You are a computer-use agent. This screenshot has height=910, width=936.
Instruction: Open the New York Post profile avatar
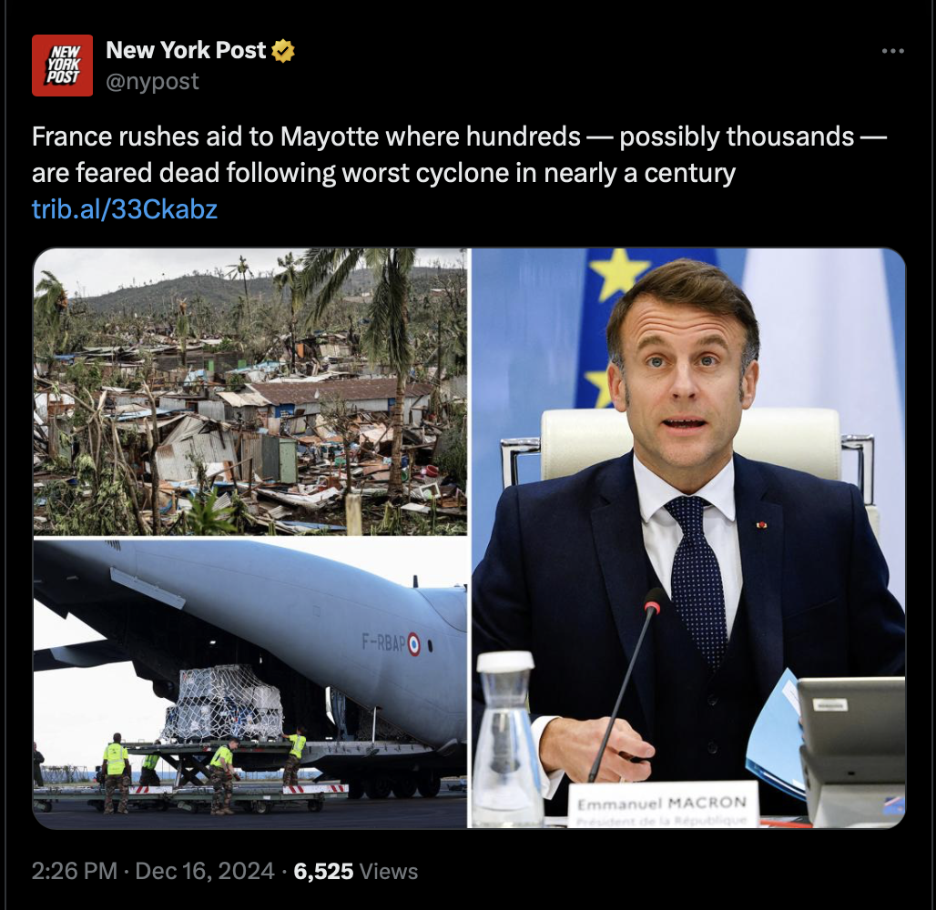(62, 66)
